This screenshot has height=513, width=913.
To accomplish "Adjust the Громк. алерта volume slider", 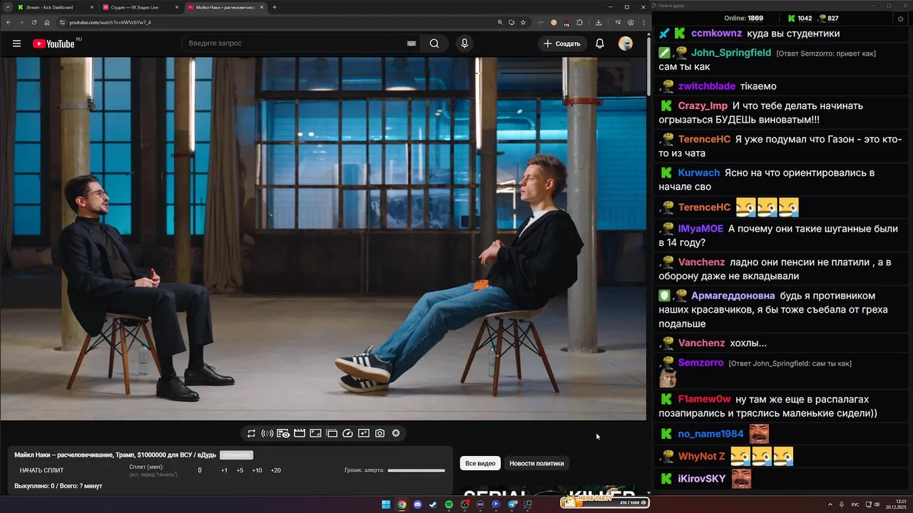I will (416, 470).
